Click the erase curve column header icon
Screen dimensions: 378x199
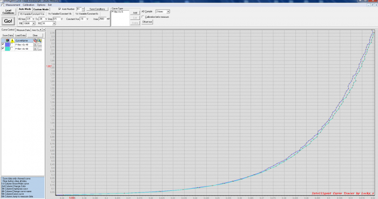[35, 40]
